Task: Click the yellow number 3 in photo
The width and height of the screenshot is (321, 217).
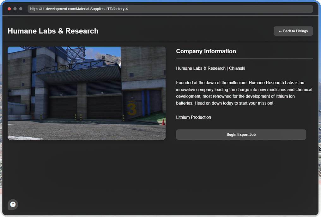Action: tap(131, 109)
